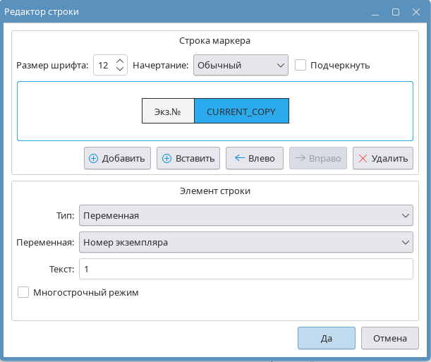Click the red X icon on Удалить
This screenshot has width=431, height=362.
tap(363, 159)
